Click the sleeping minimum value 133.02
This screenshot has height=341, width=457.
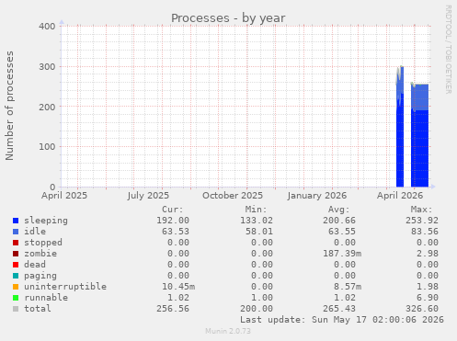[x=257, y=221]
